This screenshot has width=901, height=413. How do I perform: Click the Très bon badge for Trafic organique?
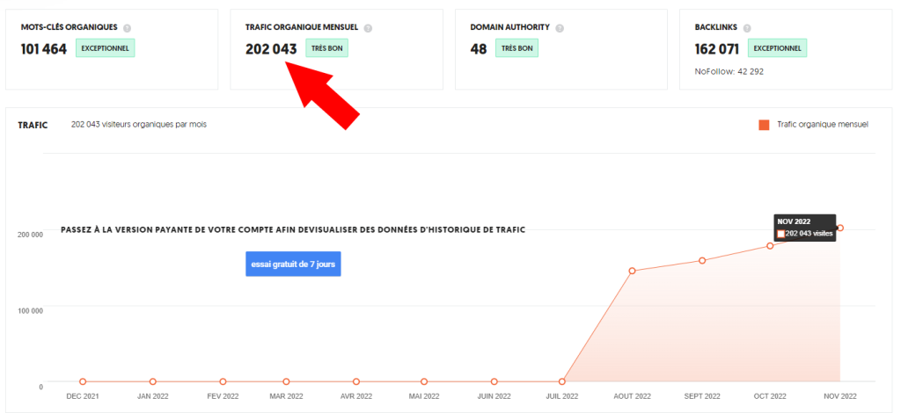tap(327, 48)
